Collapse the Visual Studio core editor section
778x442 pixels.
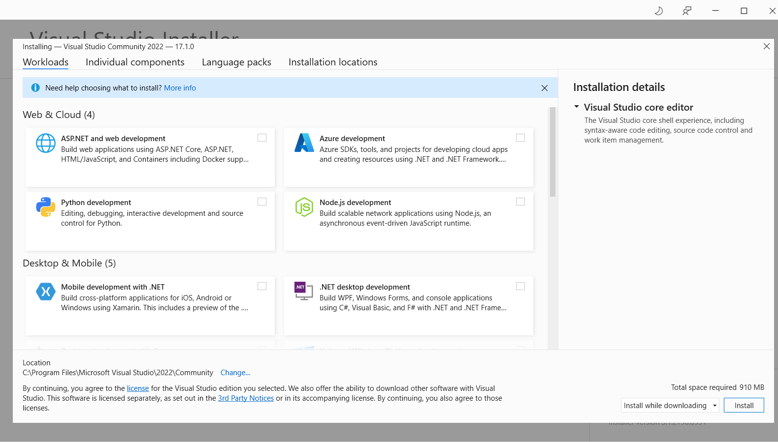tap(577, 107)
